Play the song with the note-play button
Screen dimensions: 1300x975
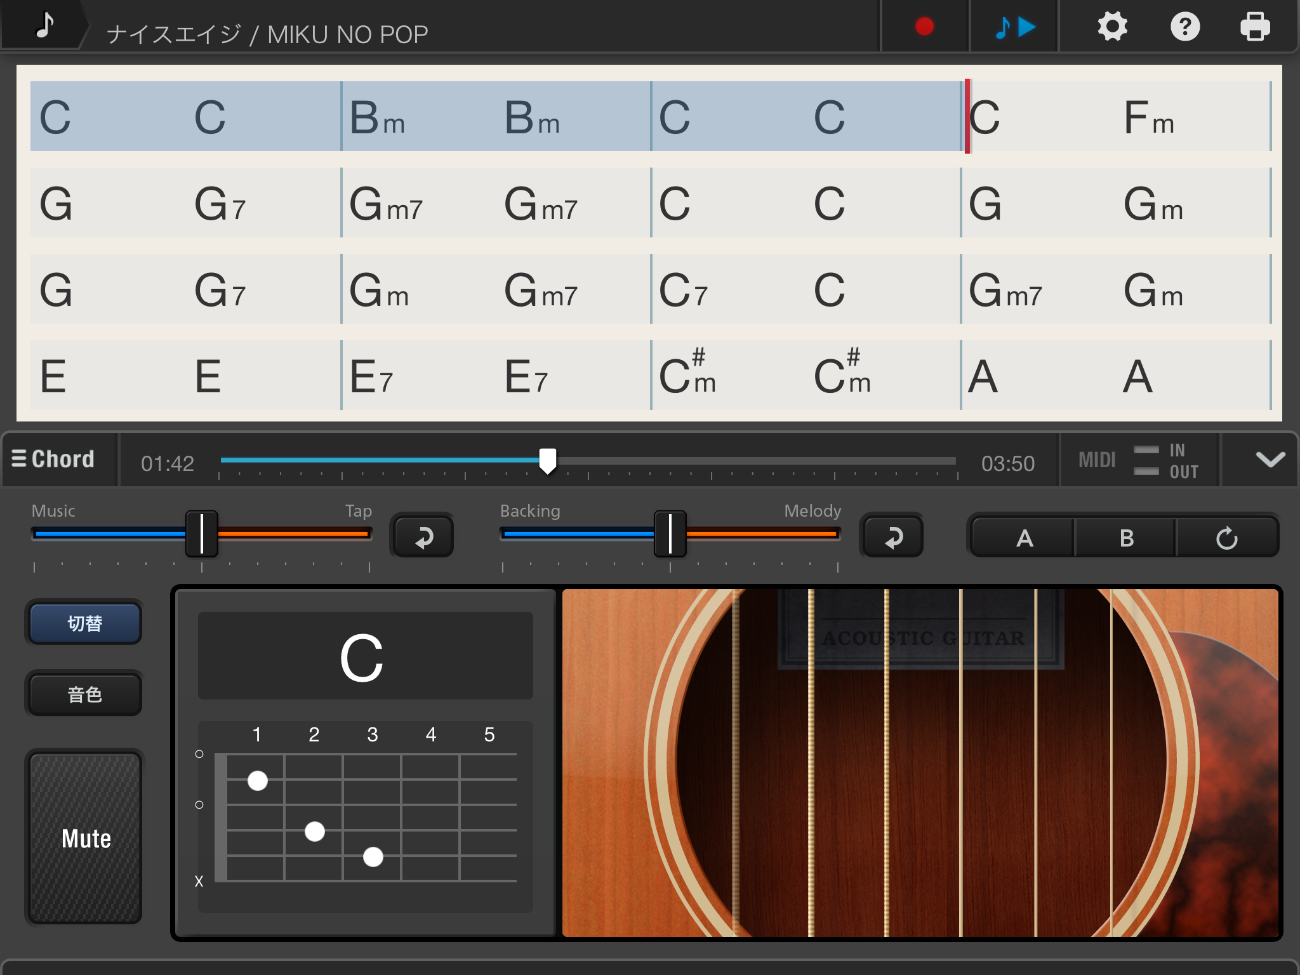(1014, 27)
